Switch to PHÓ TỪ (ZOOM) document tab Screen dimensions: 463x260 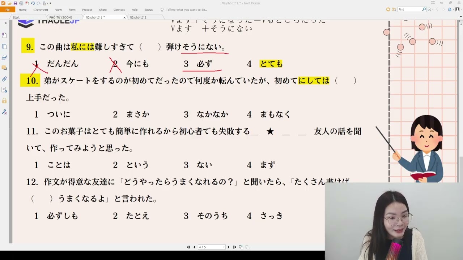pos(60,17)
